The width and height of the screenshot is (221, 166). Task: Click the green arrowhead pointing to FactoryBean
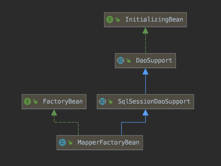pyautogui.click(x=54, y=112)
